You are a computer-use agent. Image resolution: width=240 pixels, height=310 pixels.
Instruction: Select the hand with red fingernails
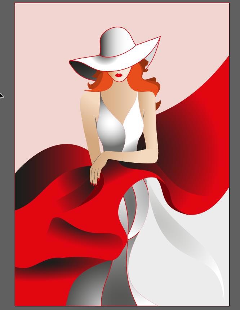coord(95,175)
